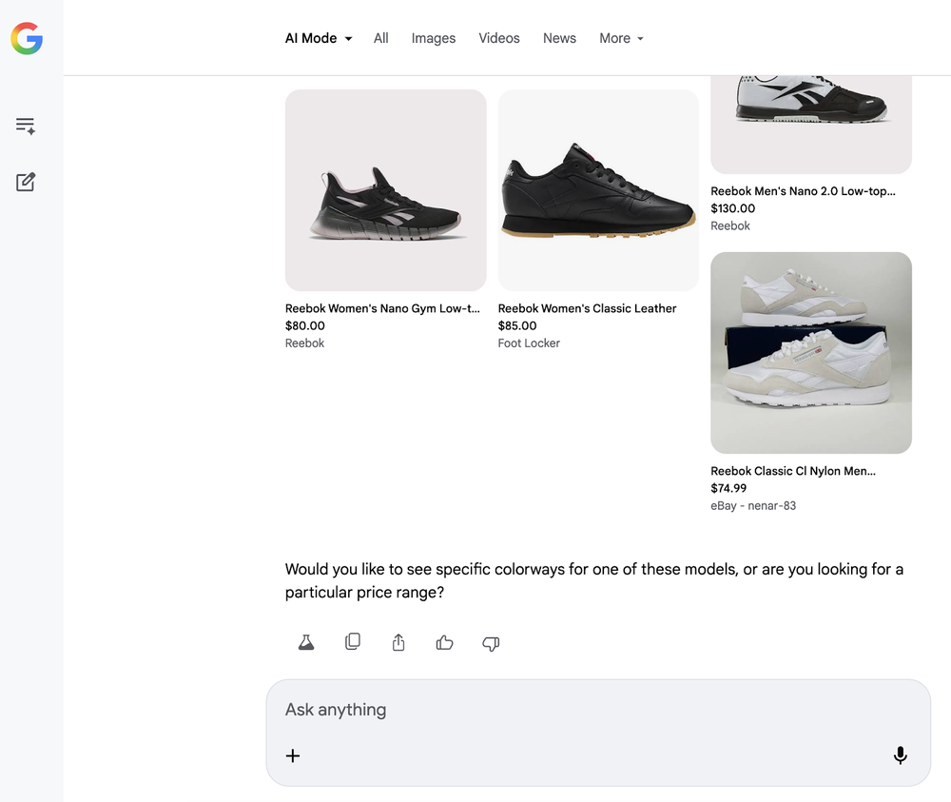This screenshot has width=951, height=802.
Task: Attach content using the plus icon
Action: [x=293, y=755]
